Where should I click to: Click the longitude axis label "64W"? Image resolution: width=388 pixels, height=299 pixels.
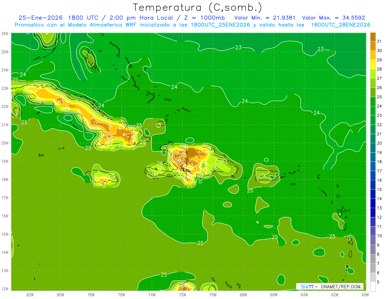pos(304,294)
